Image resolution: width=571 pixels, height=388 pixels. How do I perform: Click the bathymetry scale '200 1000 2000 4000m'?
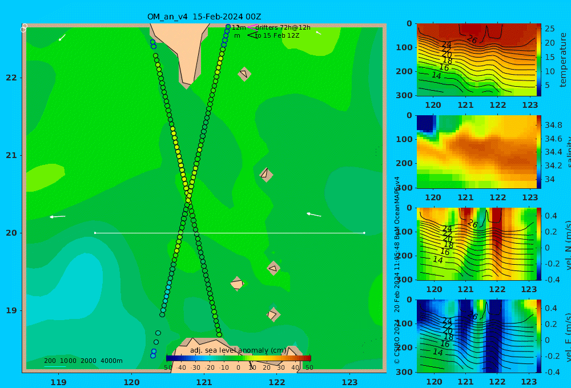83,361
